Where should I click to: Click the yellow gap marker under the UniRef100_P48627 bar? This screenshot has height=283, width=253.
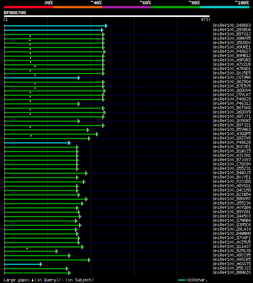30,53
